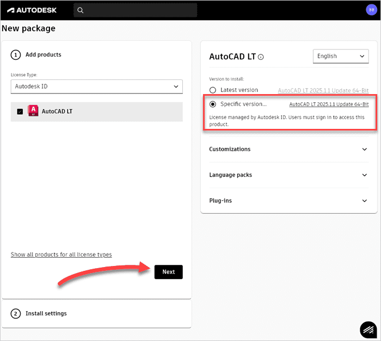Click the Latest version AutoCAD LT 2025.1.1 link
The image size is (381, 341).
pos(323,91)
